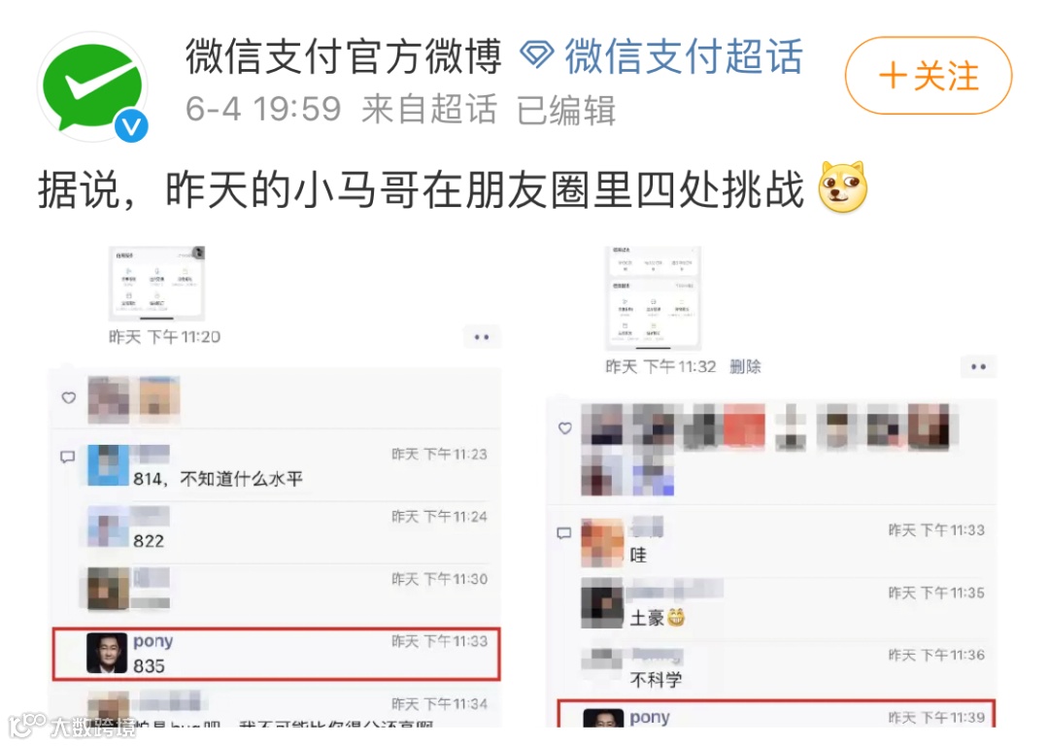The image size is (1049, 746).
Task: Click the 删除 link next to 11:32
Action: 745,366
